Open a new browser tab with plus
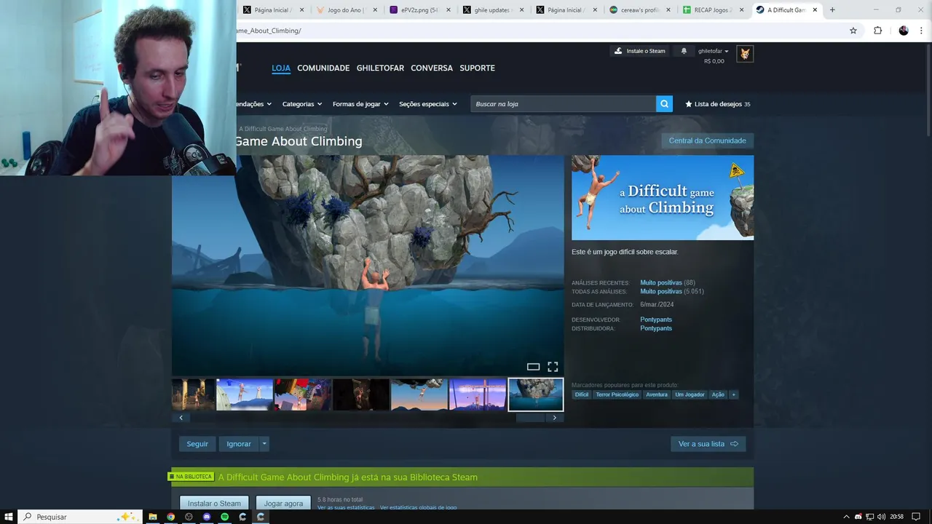The height and width of the screenshot is (524, 932). point(832,10)
